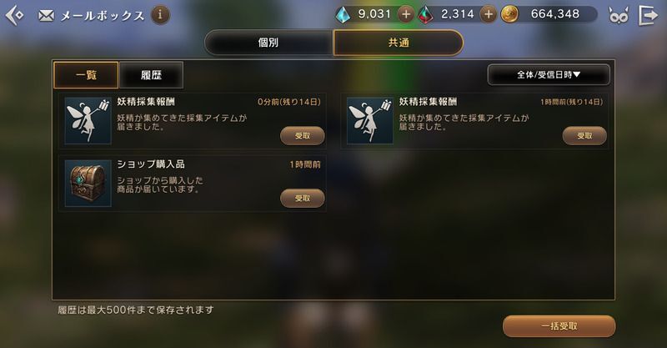The width and height of the screenshot is (667, 348).
Task: Switch to the 個別 tab
Action: tap(268, 43)
